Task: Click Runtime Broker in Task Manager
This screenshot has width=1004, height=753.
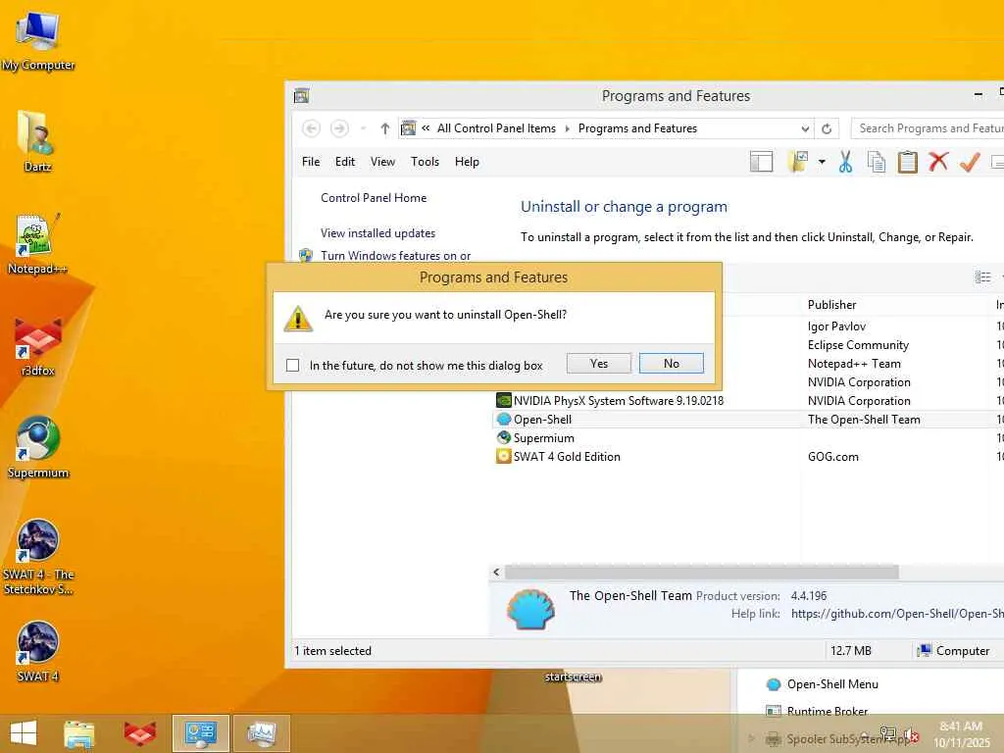Action: (x=828, y=712)
